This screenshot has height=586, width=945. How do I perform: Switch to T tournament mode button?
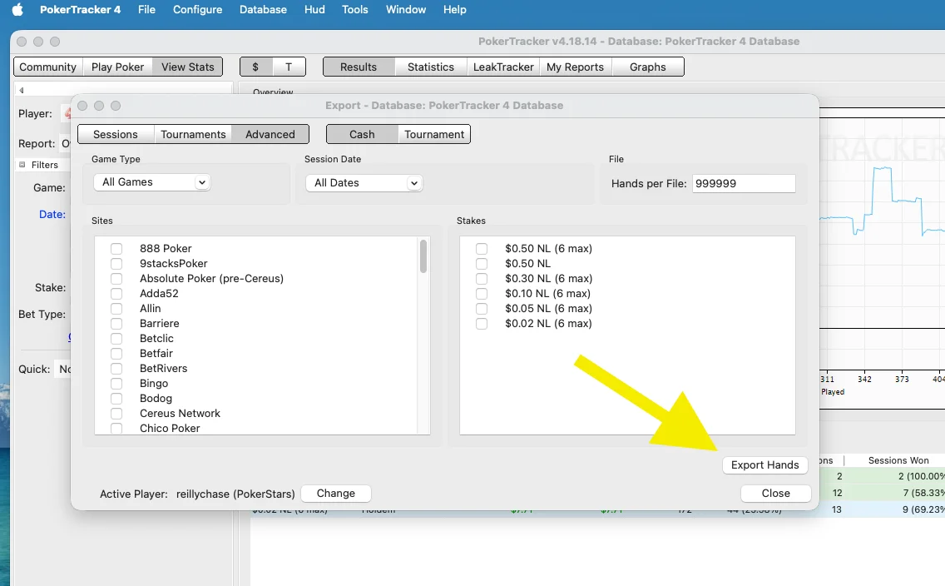coord(289,67)
